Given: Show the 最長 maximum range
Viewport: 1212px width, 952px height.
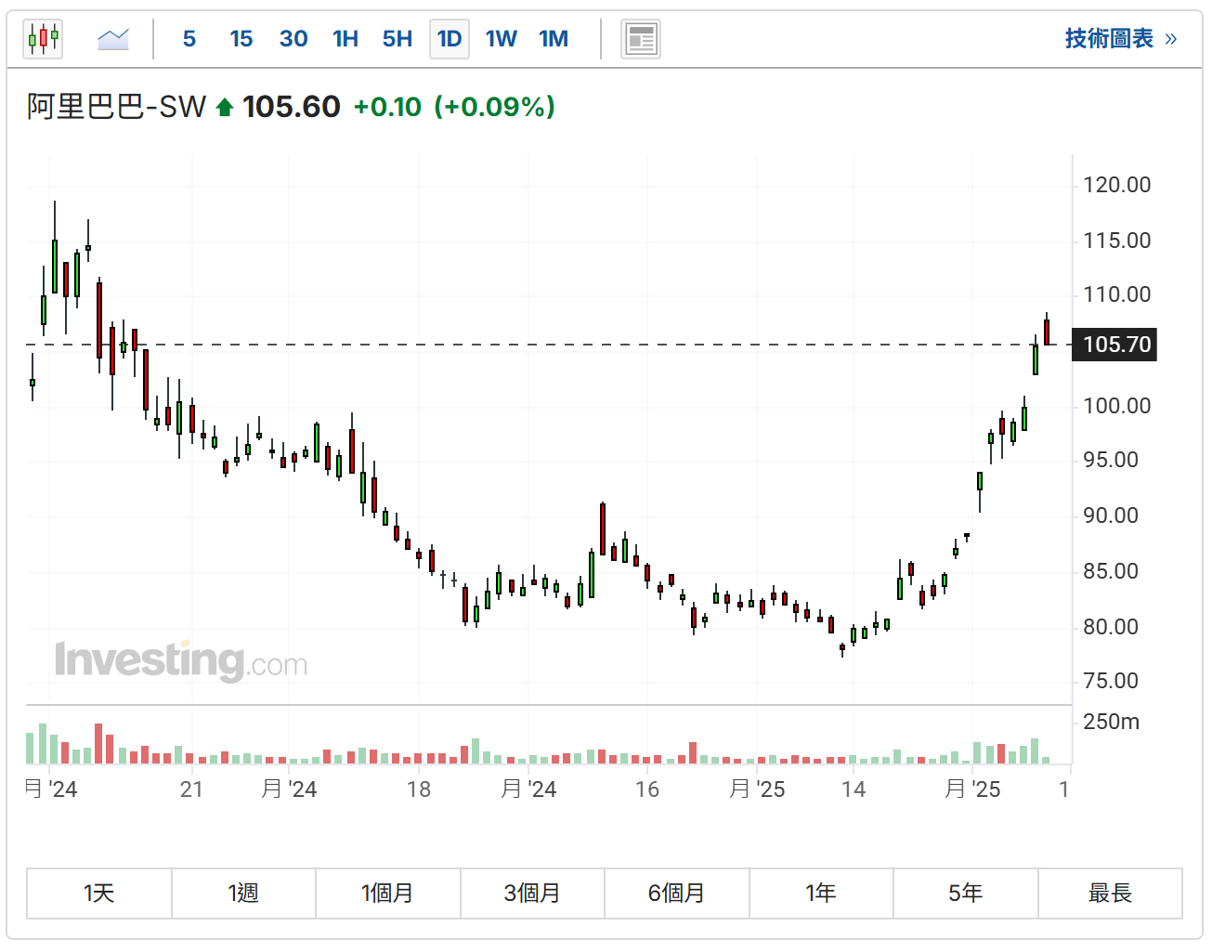Looking at the screenshot, I should (1111, 893).
